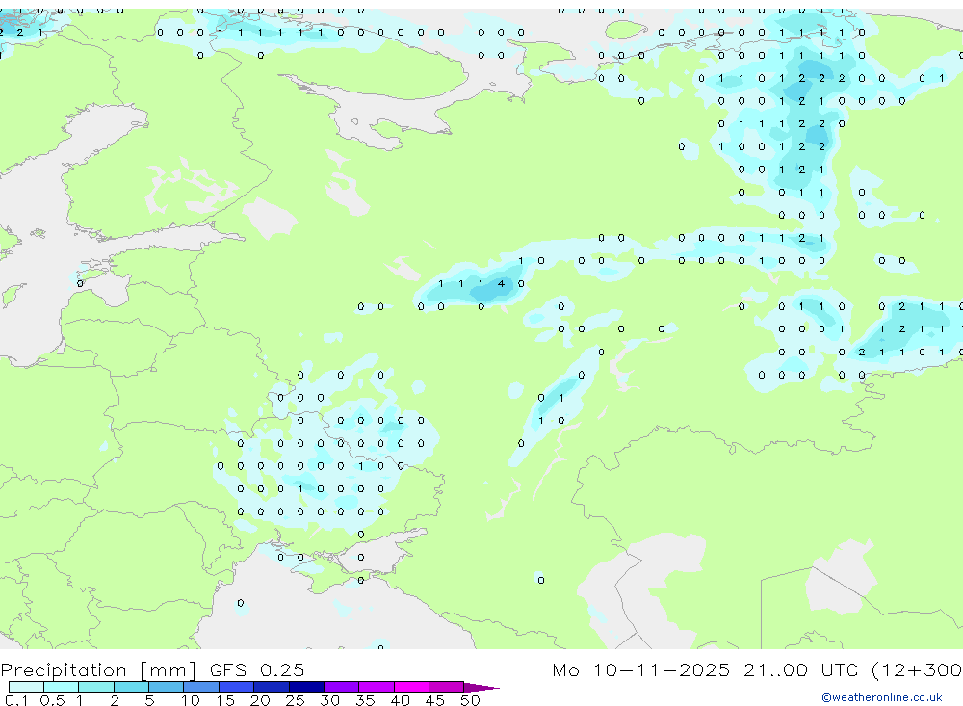Image resolution: width=963 pixels, height=706 pixels.
Task: Select the 45–50 mm purple legend swatch
Action: coord(446,687)
